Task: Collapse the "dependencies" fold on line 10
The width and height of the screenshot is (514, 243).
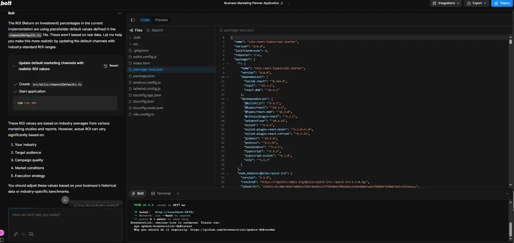Action: click(x=227, y=77)
